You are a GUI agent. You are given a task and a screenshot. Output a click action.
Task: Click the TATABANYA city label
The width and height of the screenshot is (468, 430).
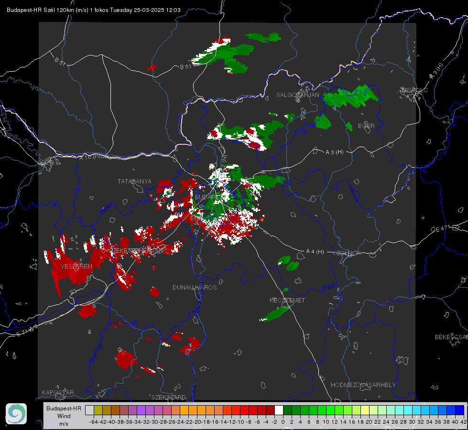pos(134,182)
